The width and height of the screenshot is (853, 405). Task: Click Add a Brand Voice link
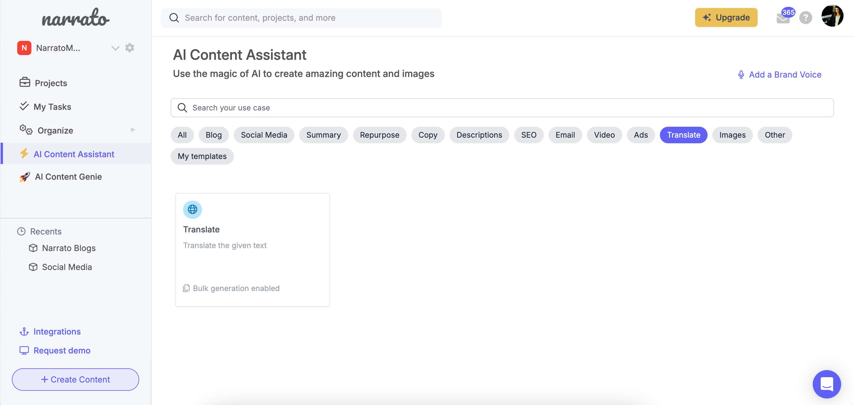[785, 74]
